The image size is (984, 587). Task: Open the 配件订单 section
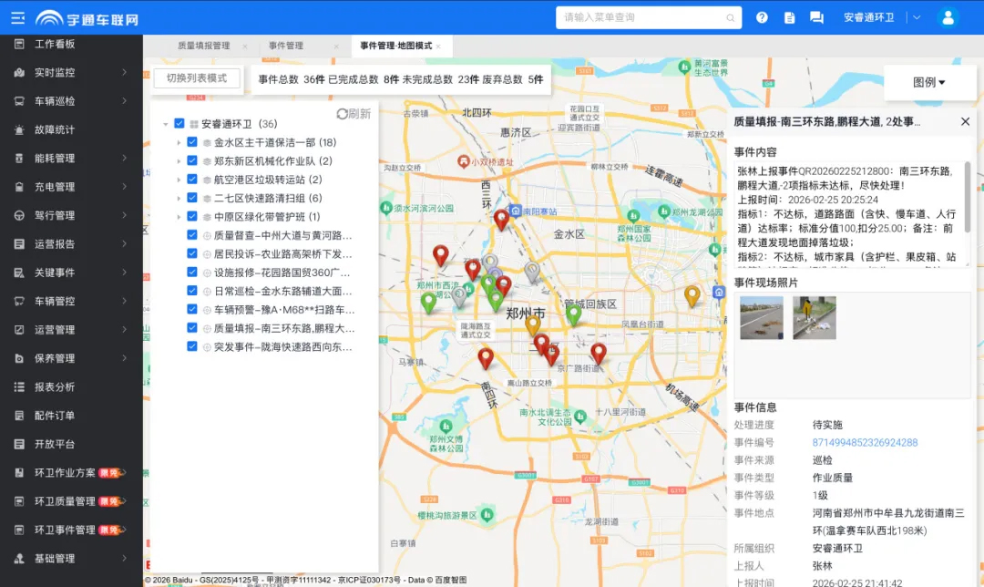(x=55, y=415)
